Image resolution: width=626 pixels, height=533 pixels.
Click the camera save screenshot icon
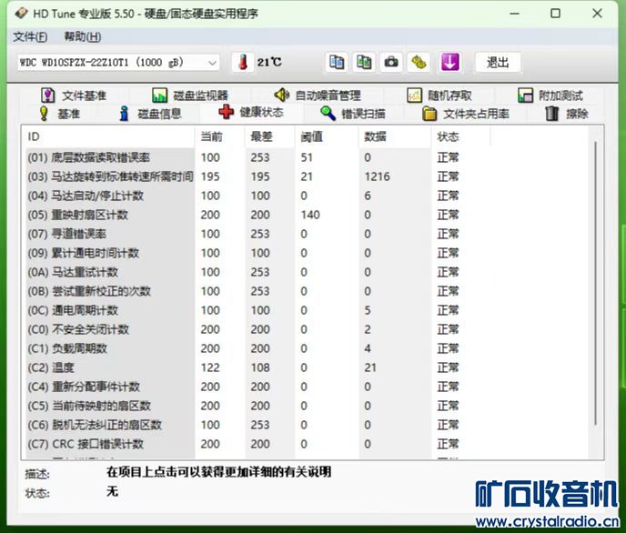[391, 62]
